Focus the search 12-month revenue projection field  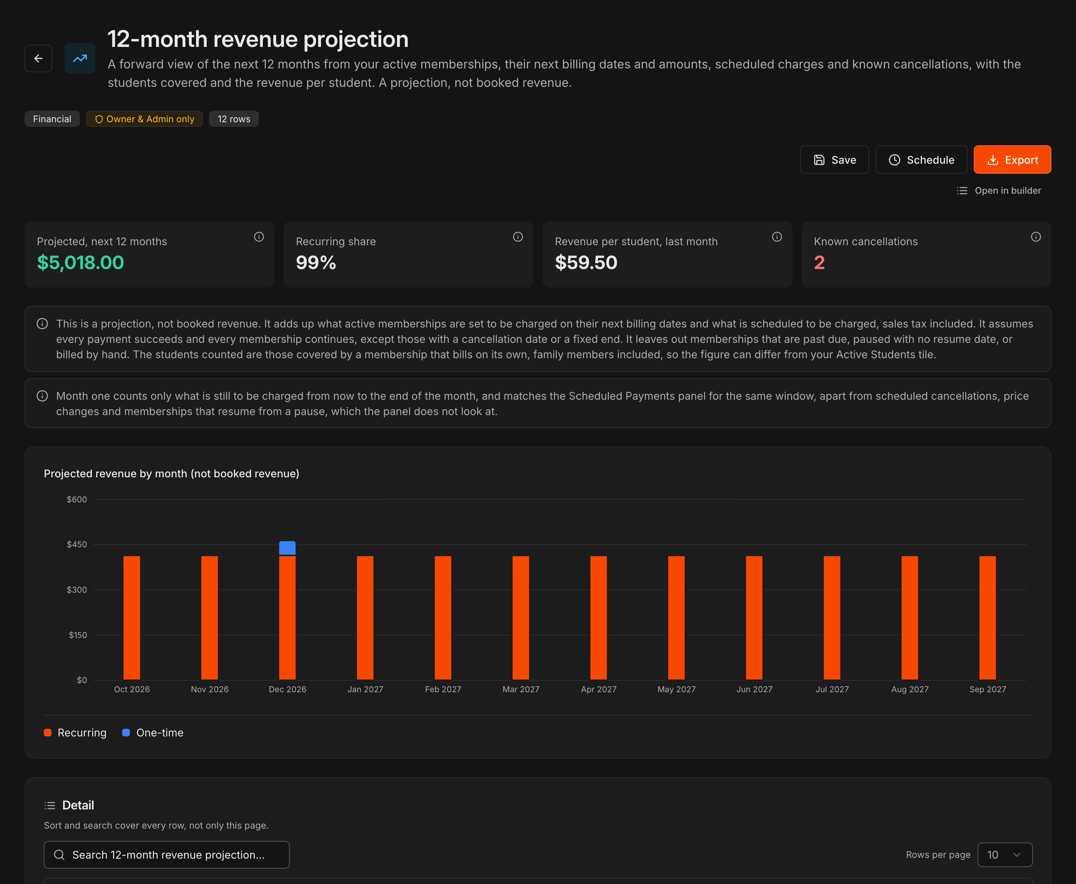(x=166, y=855)
